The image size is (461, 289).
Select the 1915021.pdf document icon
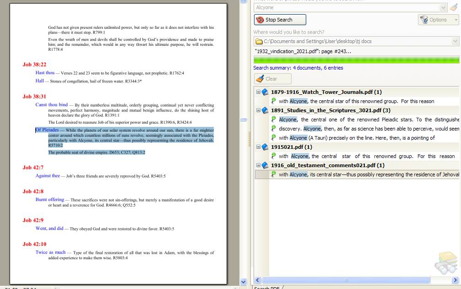click(265, 147)
